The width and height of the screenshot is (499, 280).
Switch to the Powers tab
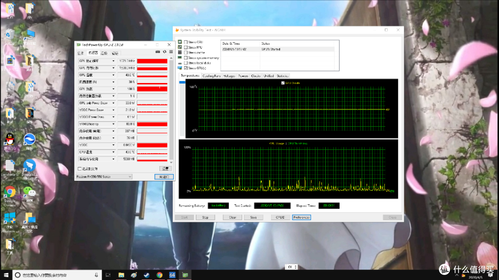pos(243,76)
